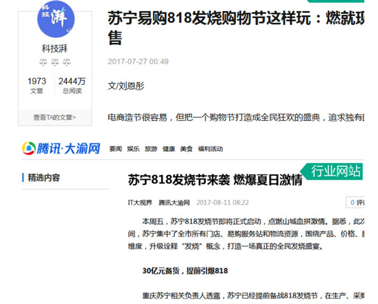Viewport: 378px width, 304px height.
Task: Click the middle author badge icon
Action: click(x=55, y=63)
